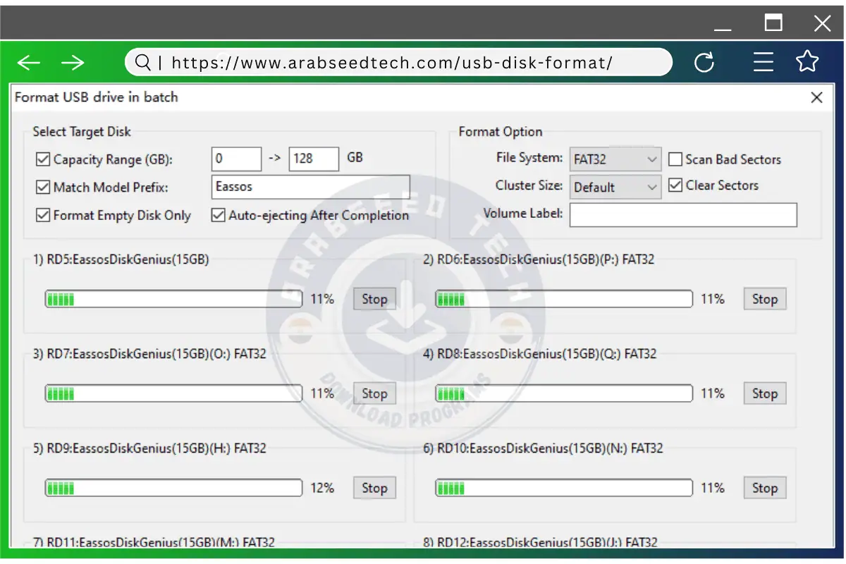This screenshot has height=564, width=846.
Task: Uncheck Auto-ejecting After Completion
Action: click(x=219, y=216)
